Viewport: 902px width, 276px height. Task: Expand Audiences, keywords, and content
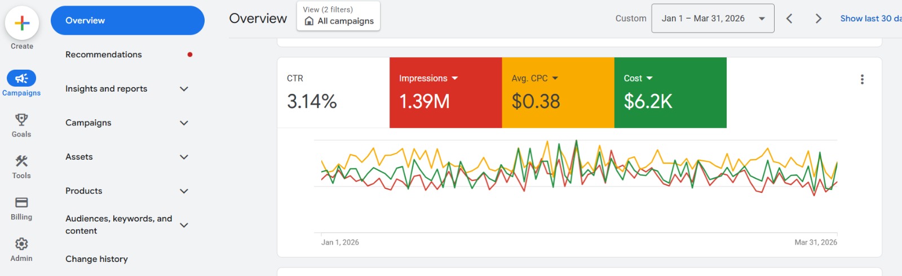pos(184,225)
